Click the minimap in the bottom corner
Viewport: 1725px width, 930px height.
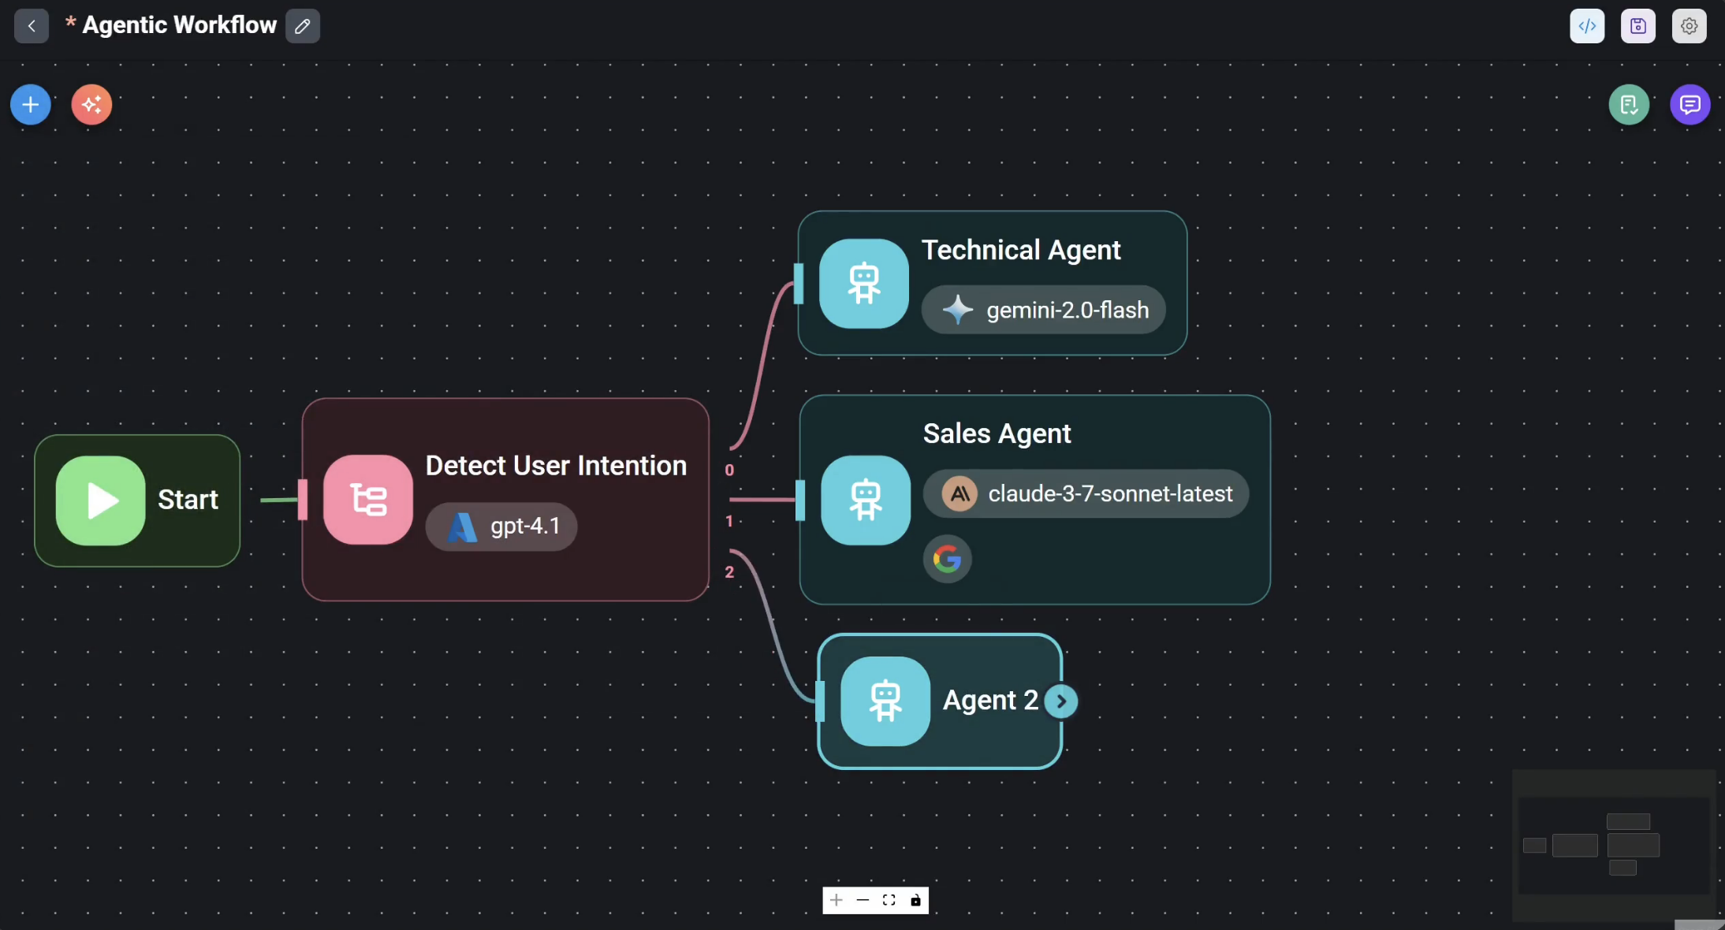coord(1613,845)
